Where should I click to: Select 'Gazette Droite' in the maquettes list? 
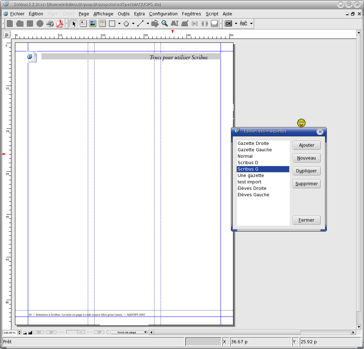(x=253, y=143)
